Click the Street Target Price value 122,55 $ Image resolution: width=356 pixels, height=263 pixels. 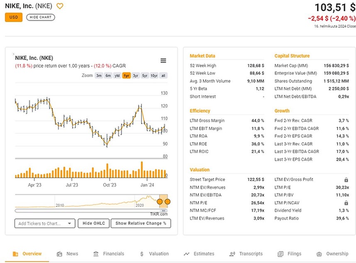(x=256, y=179)
